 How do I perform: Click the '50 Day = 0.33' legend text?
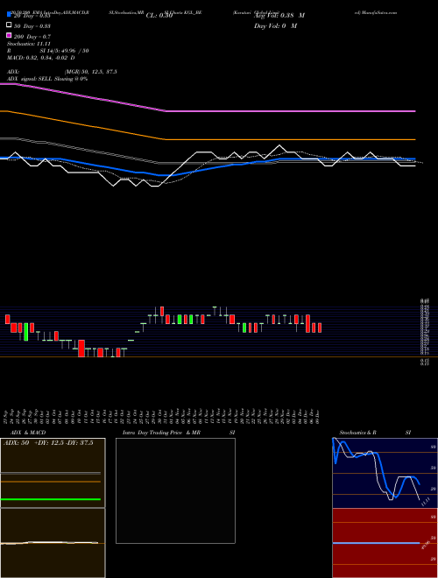pos(32,26)
